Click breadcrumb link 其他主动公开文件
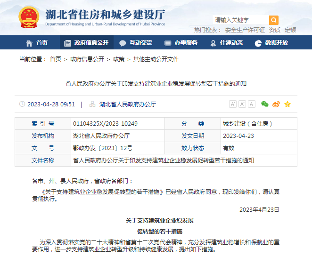The image size is (312, 256). tap(156, 59)
